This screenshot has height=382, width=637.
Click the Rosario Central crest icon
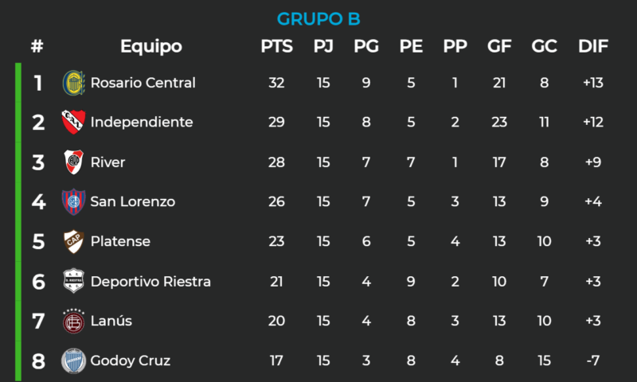click(x=73, y=83)
